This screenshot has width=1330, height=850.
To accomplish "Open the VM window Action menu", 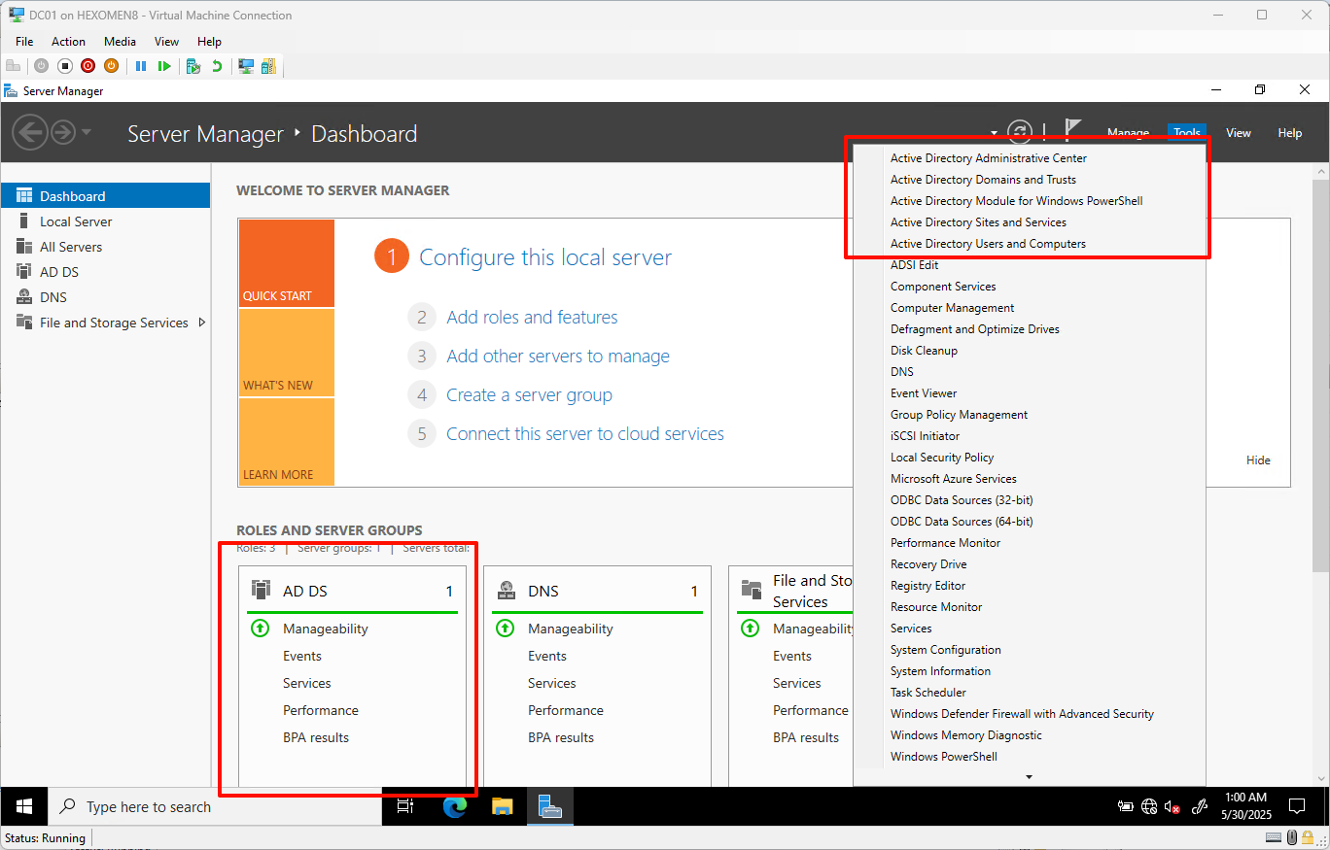I will pyautogui.click(x=68, y=42).
